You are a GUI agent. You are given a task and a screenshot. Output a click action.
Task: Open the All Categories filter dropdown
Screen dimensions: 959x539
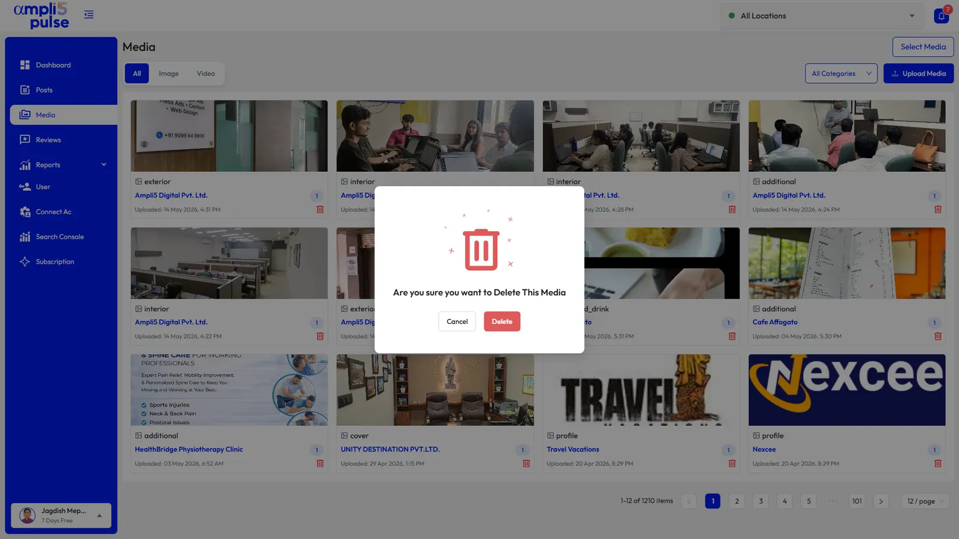841,74
